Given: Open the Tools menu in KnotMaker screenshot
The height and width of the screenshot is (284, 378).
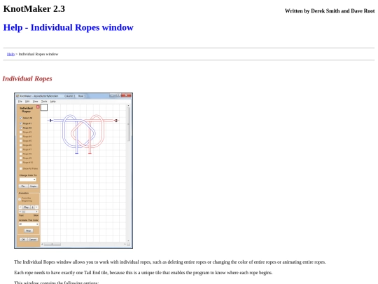Looking at the screenshot, I should 44,102.
